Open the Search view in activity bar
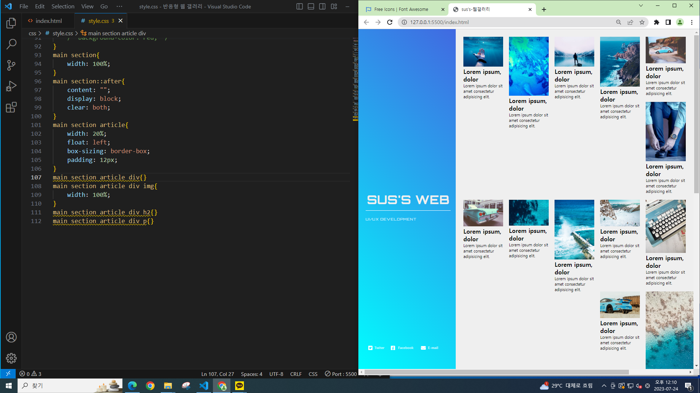 [x=11, y=44]
